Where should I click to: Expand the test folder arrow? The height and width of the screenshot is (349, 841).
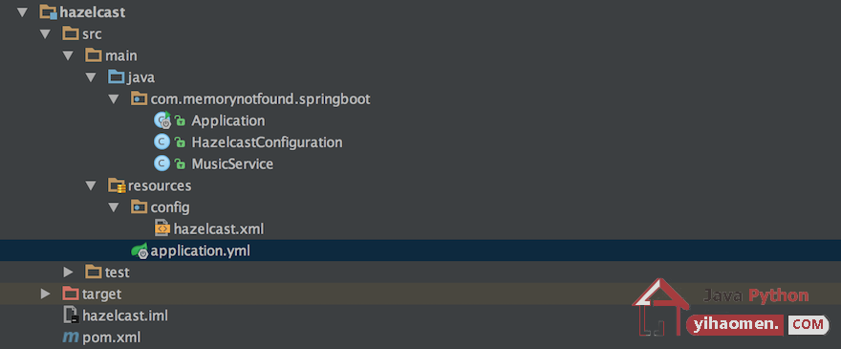[x=68, y=273]
